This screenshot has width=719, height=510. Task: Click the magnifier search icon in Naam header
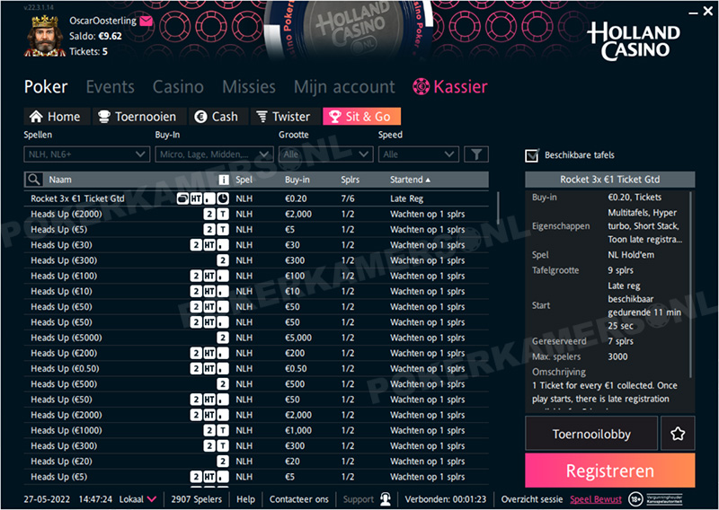pyautogui.click(x=33, y=180)
